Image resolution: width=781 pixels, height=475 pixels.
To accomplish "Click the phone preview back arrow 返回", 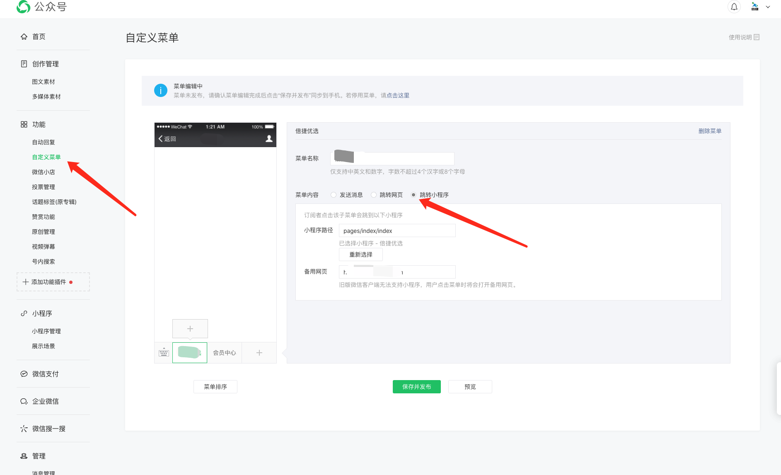I will [x=167, y=139].
